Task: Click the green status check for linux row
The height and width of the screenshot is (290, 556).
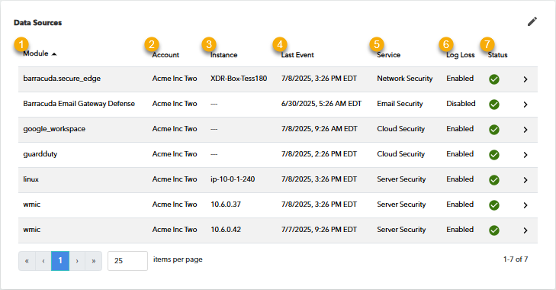Action: pyautogui.click(x=494, y=180)
